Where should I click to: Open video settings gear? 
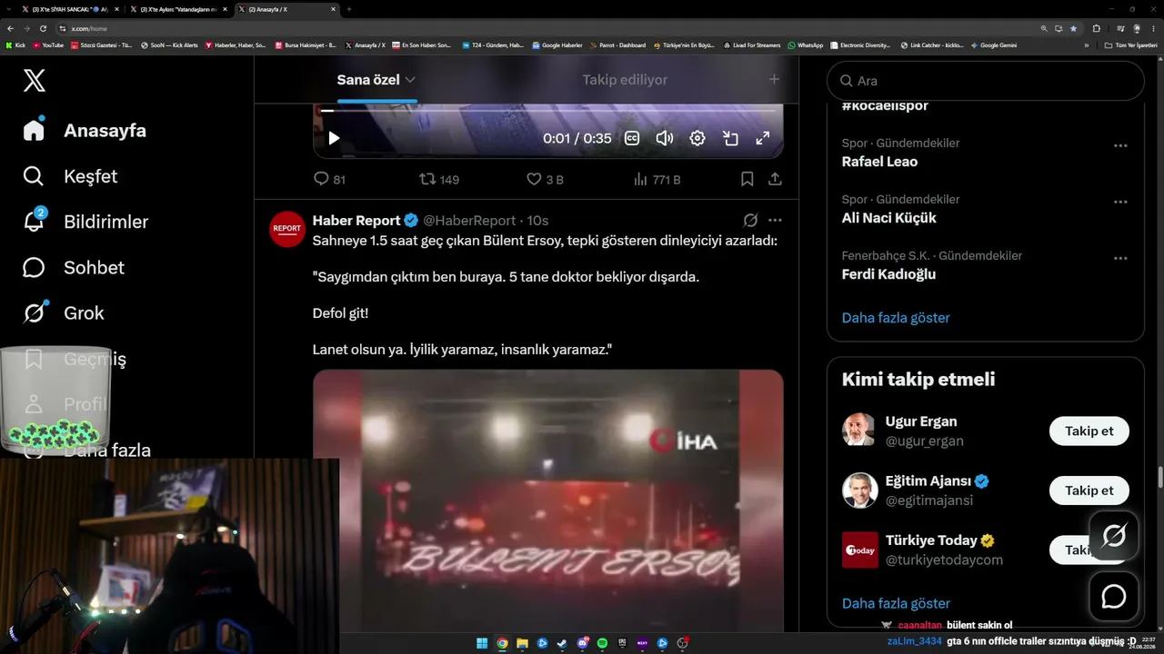point(697,138)
